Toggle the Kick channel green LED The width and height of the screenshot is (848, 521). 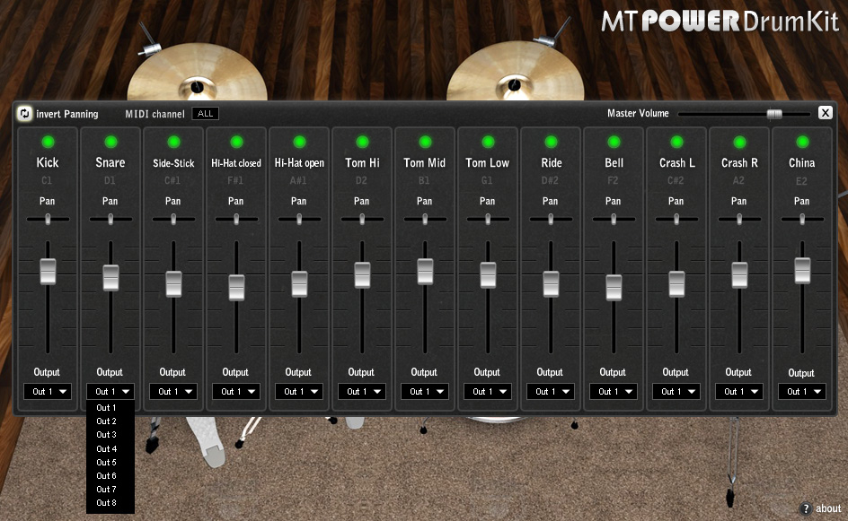tap(48, 142)
